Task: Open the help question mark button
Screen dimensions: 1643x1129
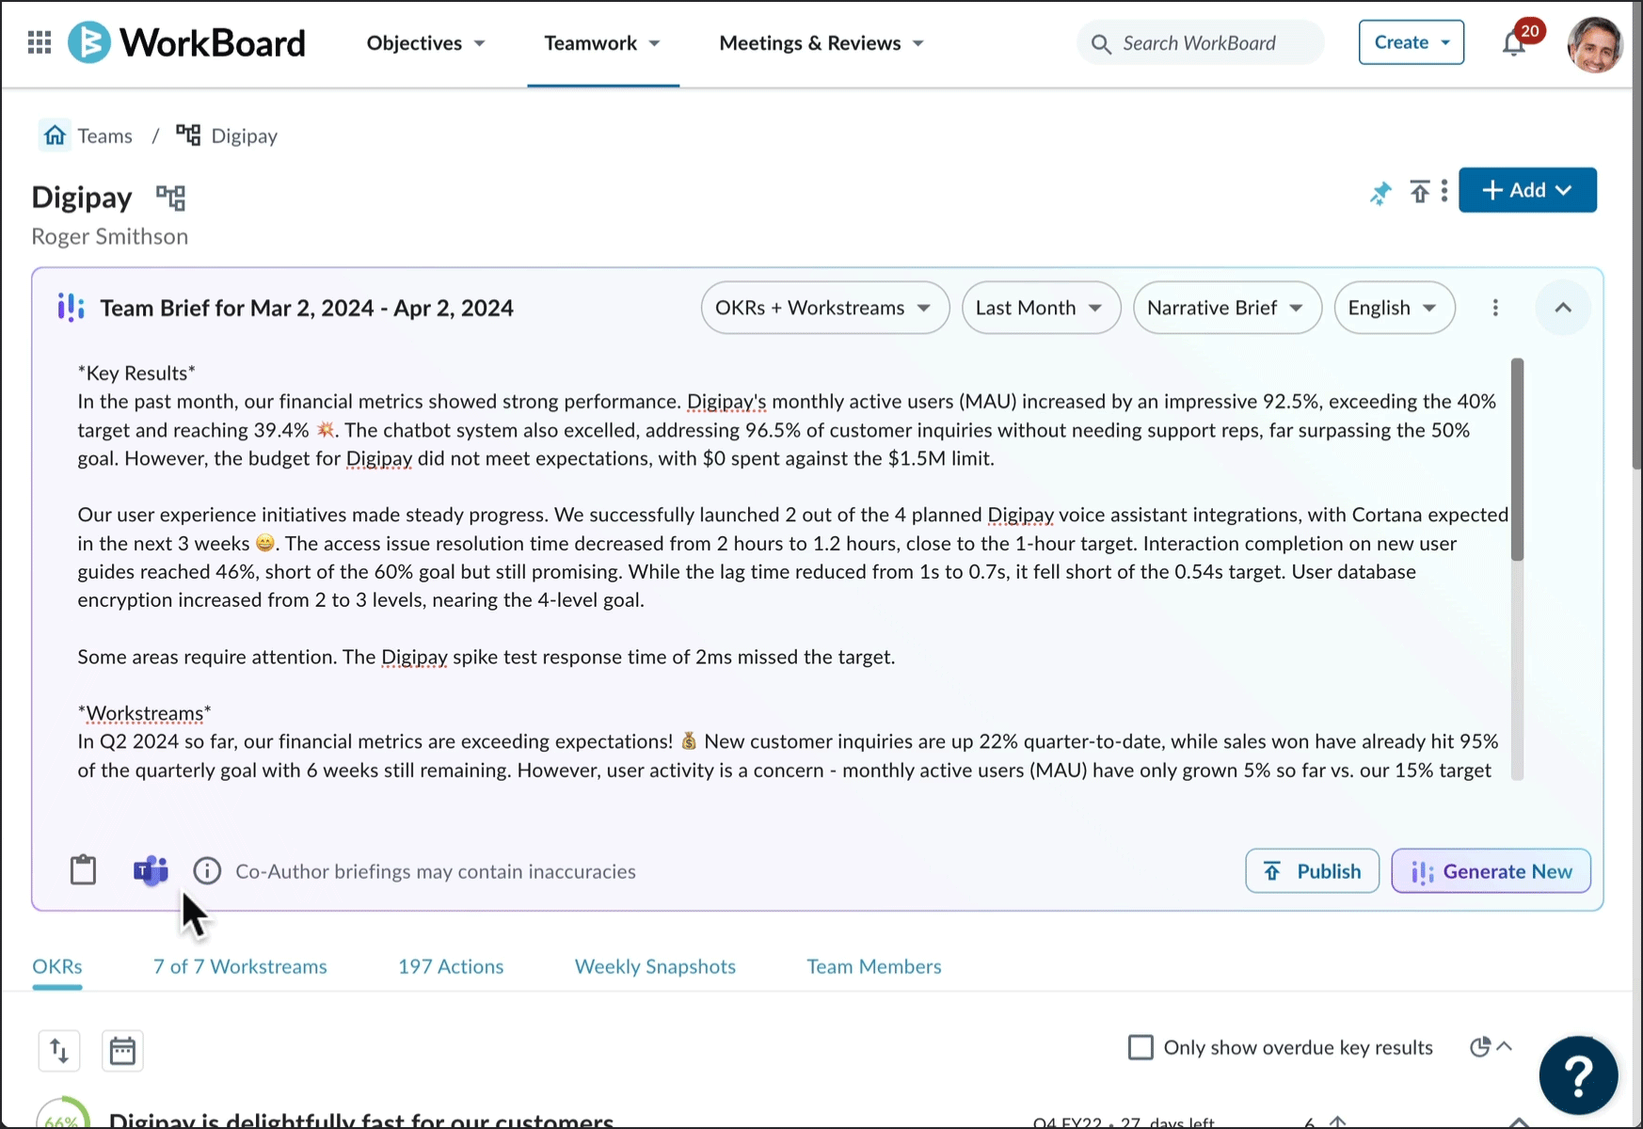Action: click(1578, 1074)
